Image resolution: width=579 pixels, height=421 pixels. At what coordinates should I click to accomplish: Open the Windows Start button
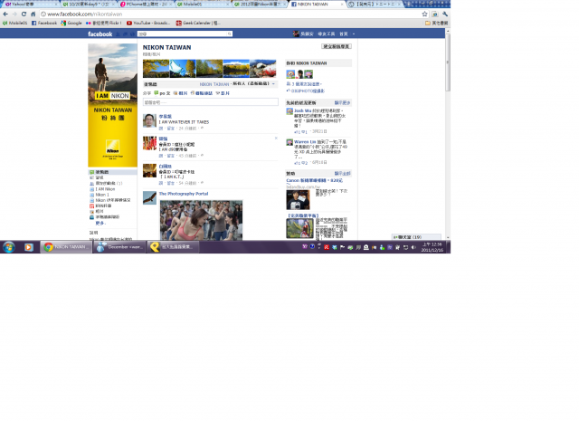click(9, 247)
